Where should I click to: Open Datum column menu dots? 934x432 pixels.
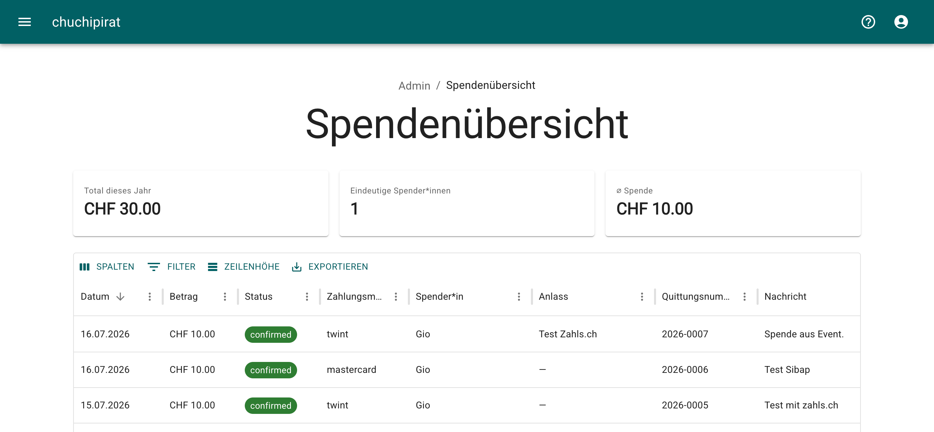[x=150, y=297]
